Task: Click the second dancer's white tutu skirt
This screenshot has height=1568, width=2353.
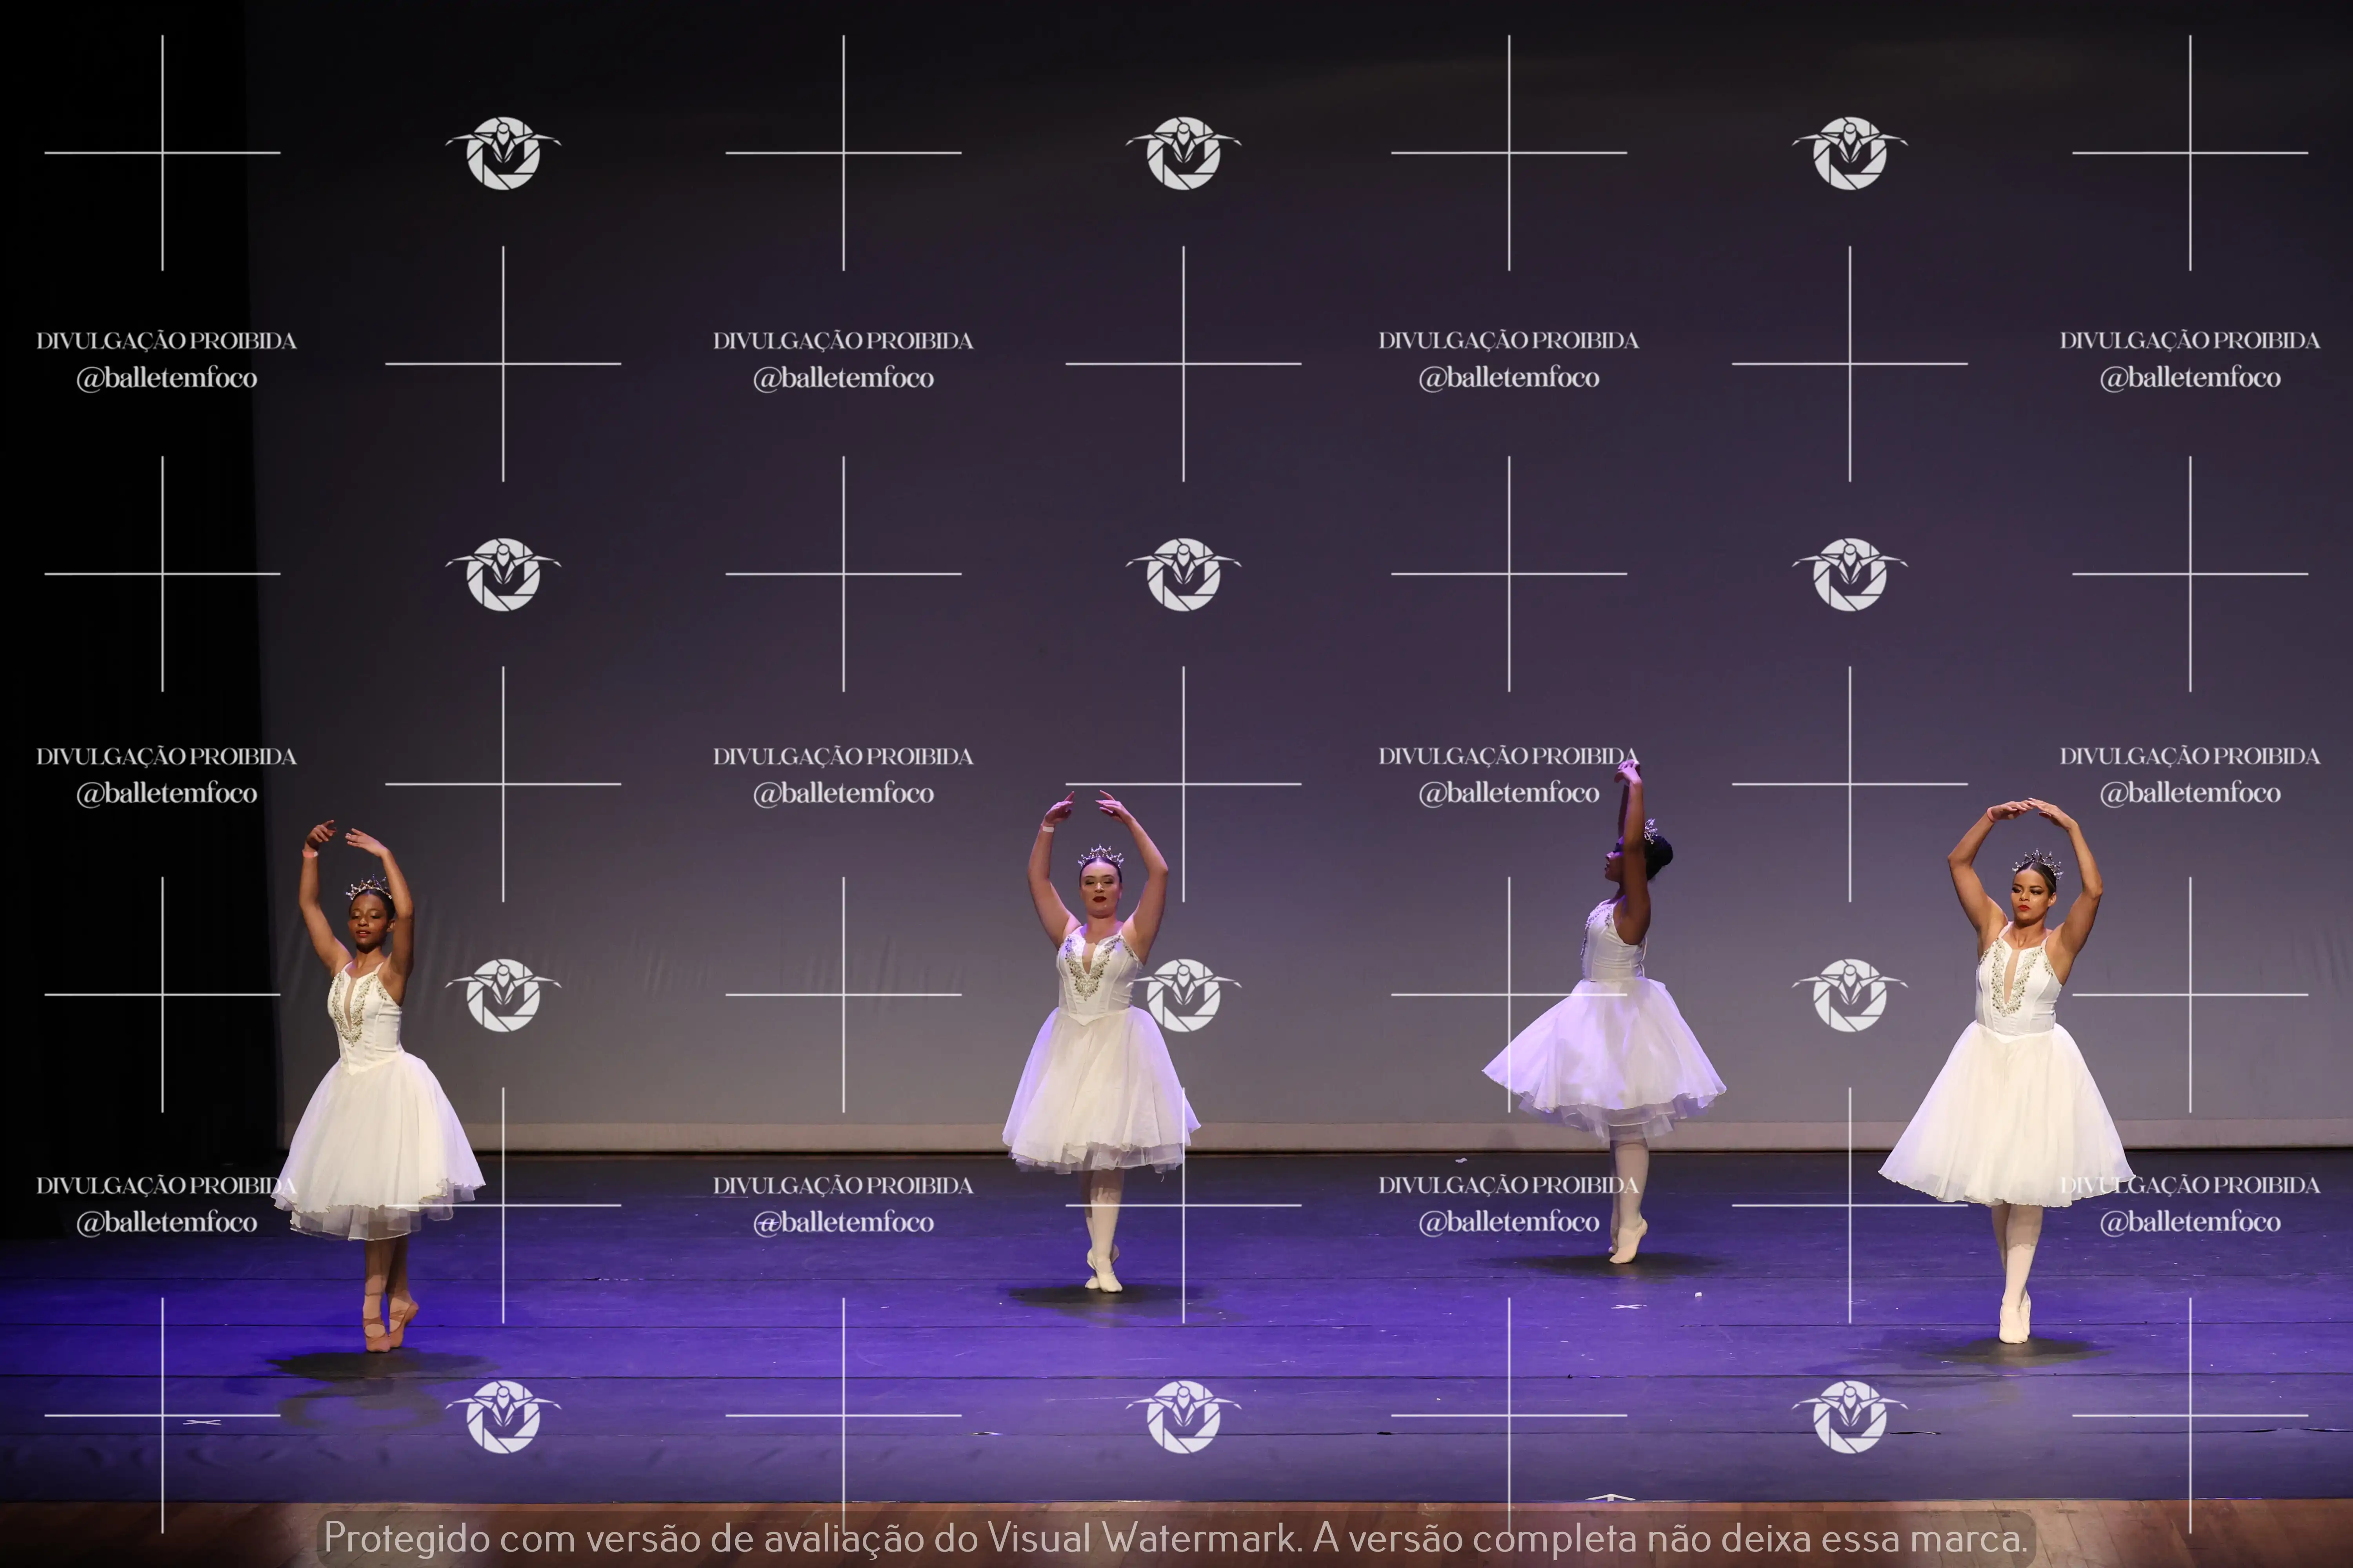Action: tap(1098, 1095)
